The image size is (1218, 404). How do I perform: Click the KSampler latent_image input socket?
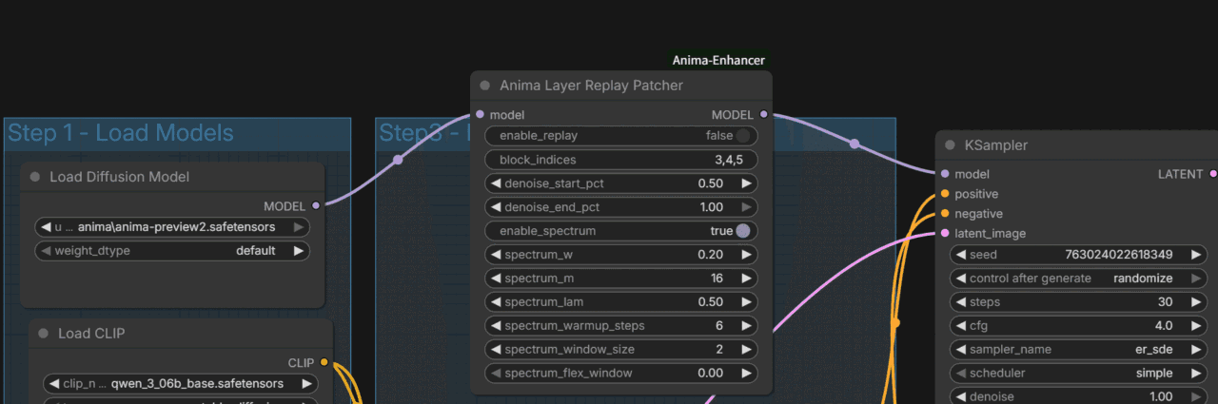pyautogui.click(x=944, y=233)
